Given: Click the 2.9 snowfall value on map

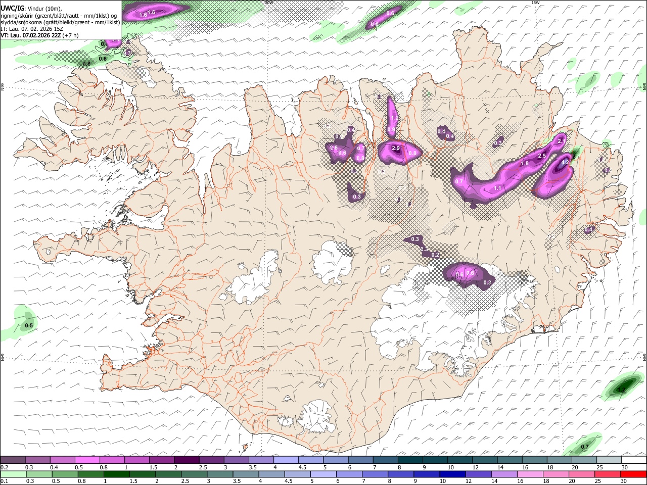Looking at the screenshot, I should coord(396,148).
